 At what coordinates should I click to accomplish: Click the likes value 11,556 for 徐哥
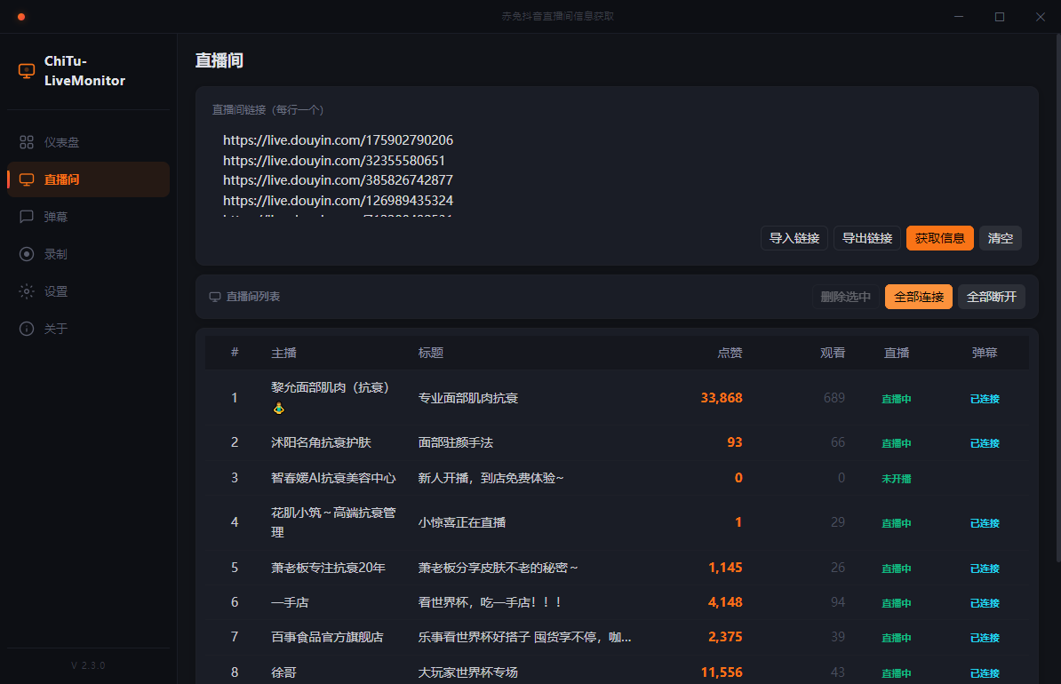pos(722,672)
